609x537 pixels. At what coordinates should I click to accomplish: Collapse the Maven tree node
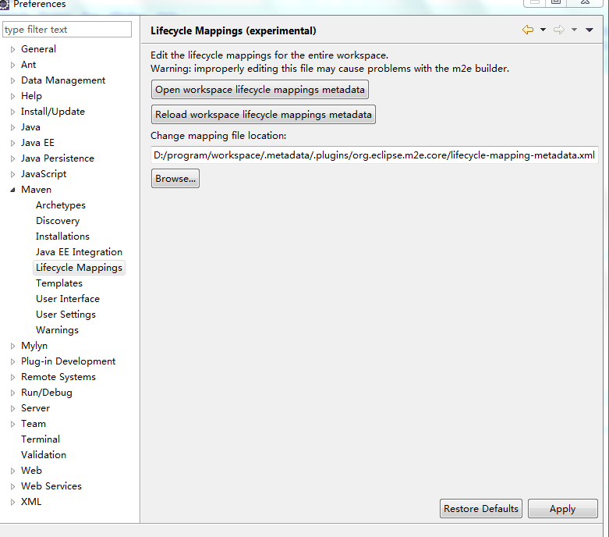12,190
